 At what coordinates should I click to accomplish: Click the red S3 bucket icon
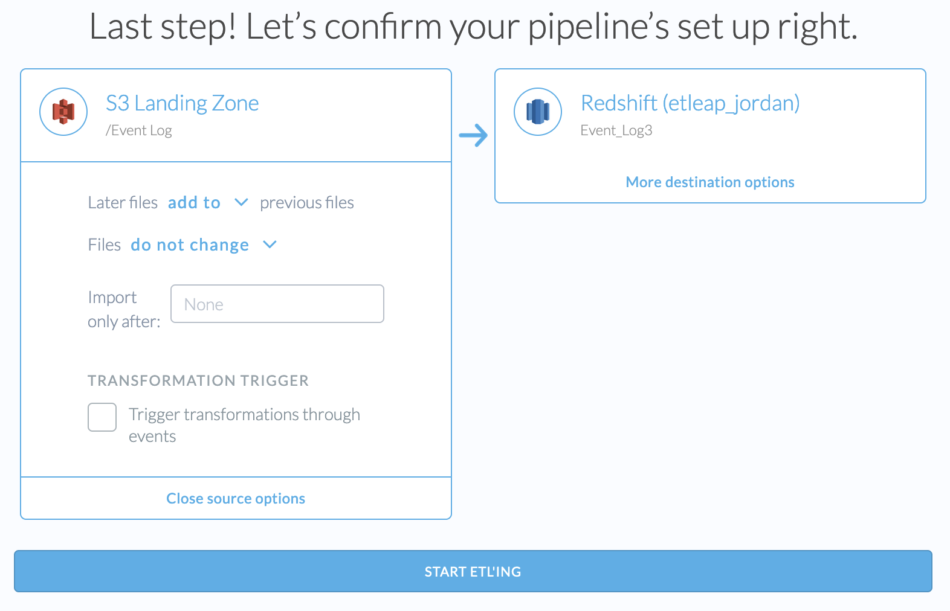pyautogui.click(x=63, y=112)
